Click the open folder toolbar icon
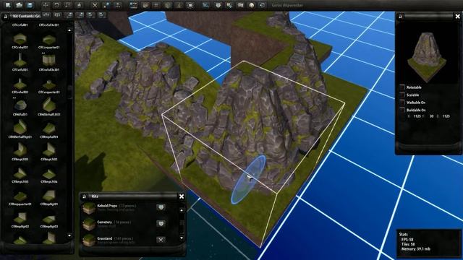The width and height of the screenshot is (463, 260). pyautogui.click(x=20, y=5)
